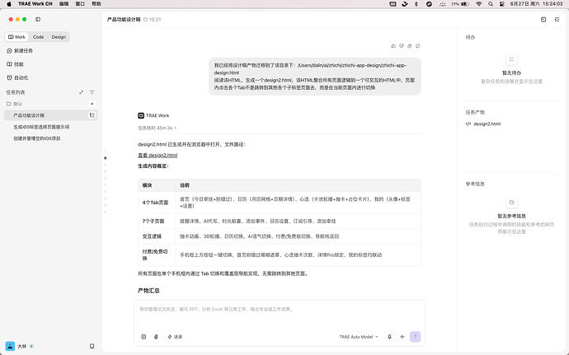Image resolution: width=569 pixels, height=355 pixels.
Task: Create a new task via 新建任务
Action: (20, 51)
